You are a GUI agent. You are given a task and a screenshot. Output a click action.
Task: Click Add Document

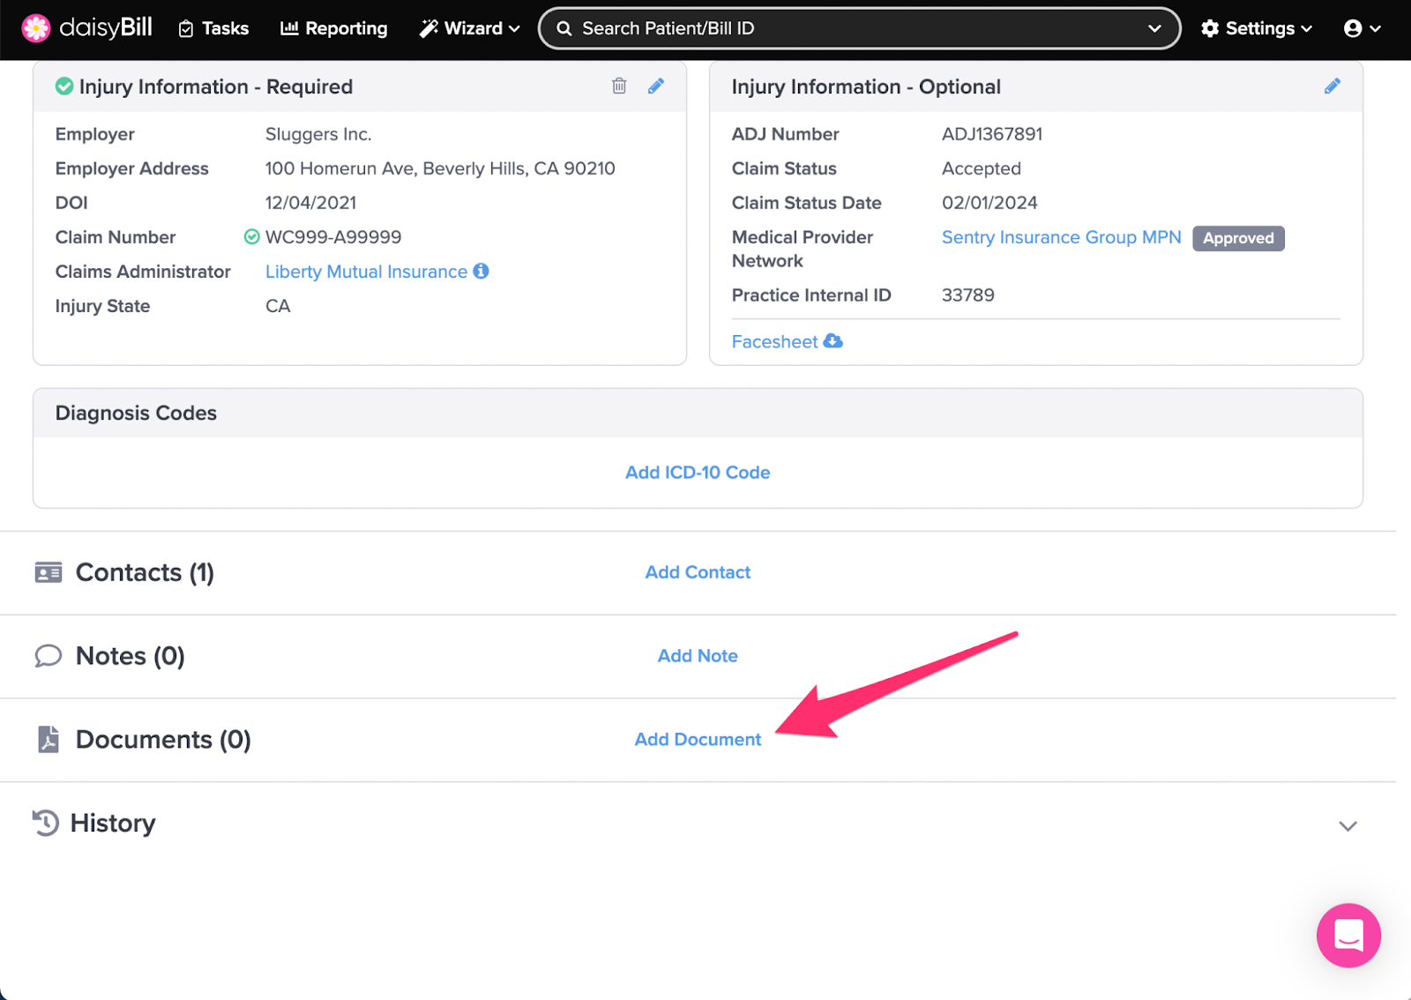coord(698,740)
